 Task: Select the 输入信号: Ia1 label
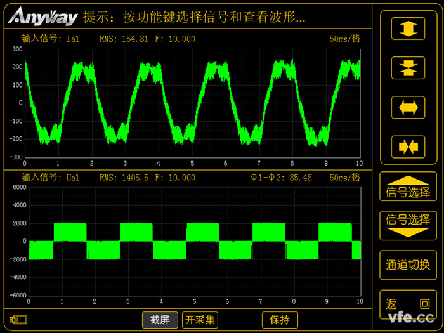[x=49, y=39]
